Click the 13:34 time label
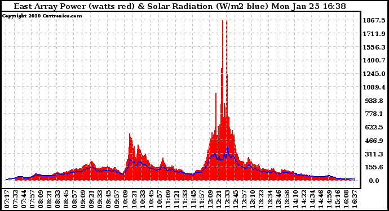Screen dimensions: 389x211 pos(269,199)
